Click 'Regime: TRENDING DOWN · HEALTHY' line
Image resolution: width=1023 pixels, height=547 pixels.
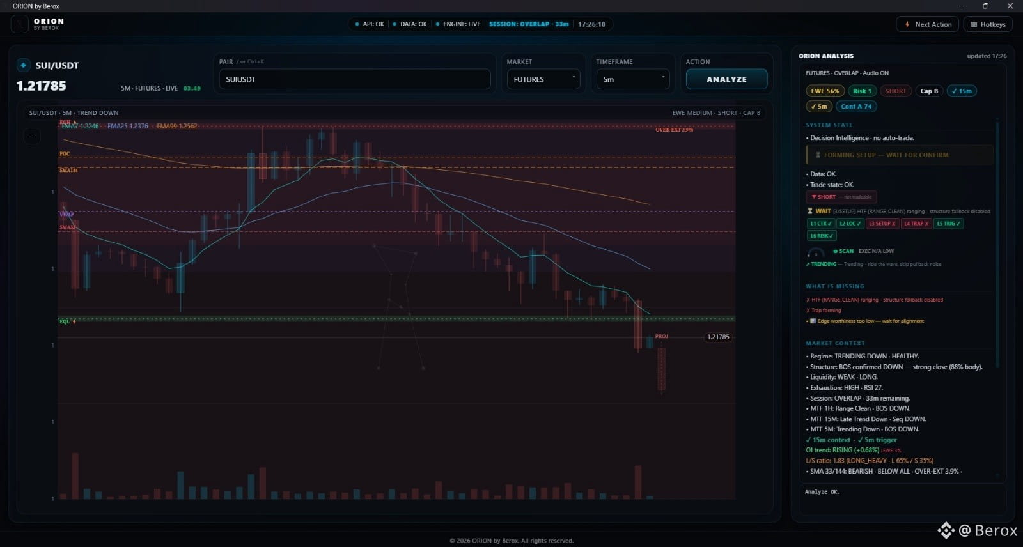pos(863,357)
